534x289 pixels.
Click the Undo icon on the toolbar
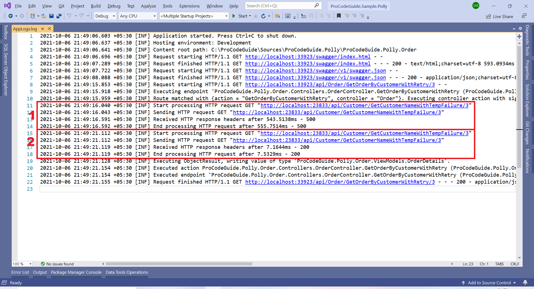pos(70,16)
